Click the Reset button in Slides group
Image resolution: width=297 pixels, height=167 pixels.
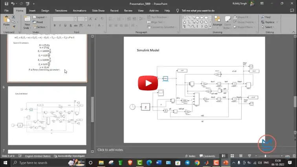coord(38,22)
